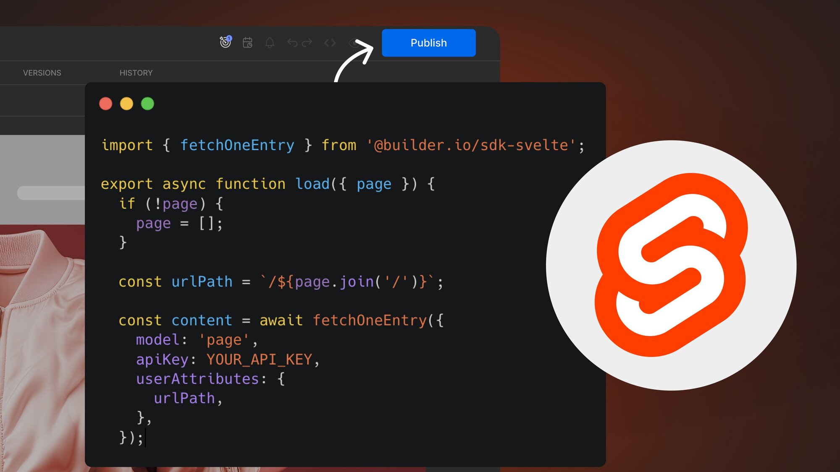Image resolution: width=840 pixels, height=472 pixels.
Task: Click the 'if (!page) {' line
Action: coord(171,204)
